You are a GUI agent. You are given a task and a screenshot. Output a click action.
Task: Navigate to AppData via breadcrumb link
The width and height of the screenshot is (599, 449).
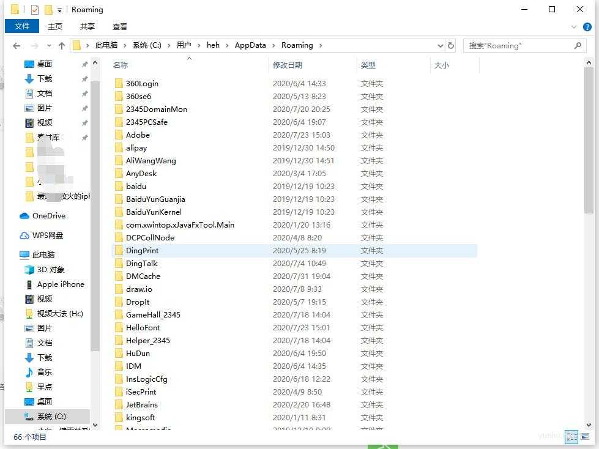click(250, 45)
